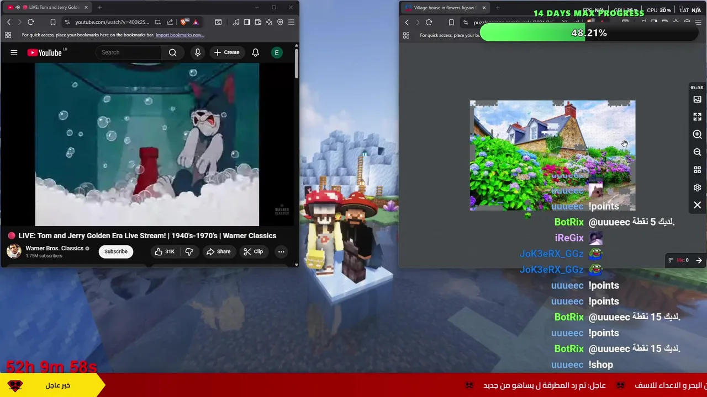This screenshot has width=707, height=397.
Task: Zoom out of the jigsaw puzzle
Action: point(697,152)
